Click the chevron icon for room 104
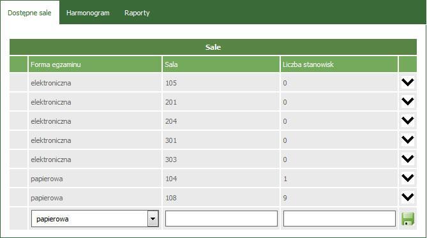This screenshot has width=427, height=238. click(408, 178)
